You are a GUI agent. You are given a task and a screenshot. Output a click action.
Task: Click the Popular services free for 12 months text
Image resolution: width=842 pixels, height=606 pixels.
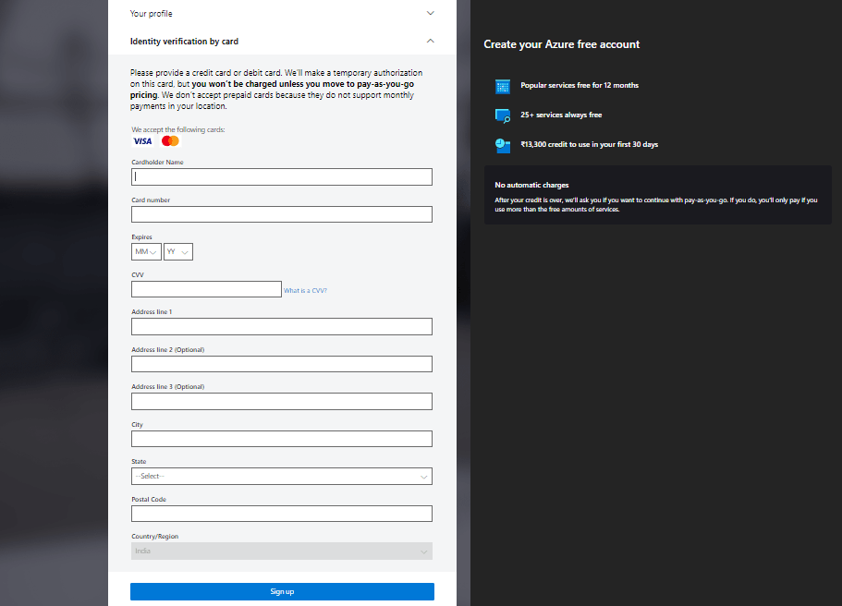tap(580, 85)
